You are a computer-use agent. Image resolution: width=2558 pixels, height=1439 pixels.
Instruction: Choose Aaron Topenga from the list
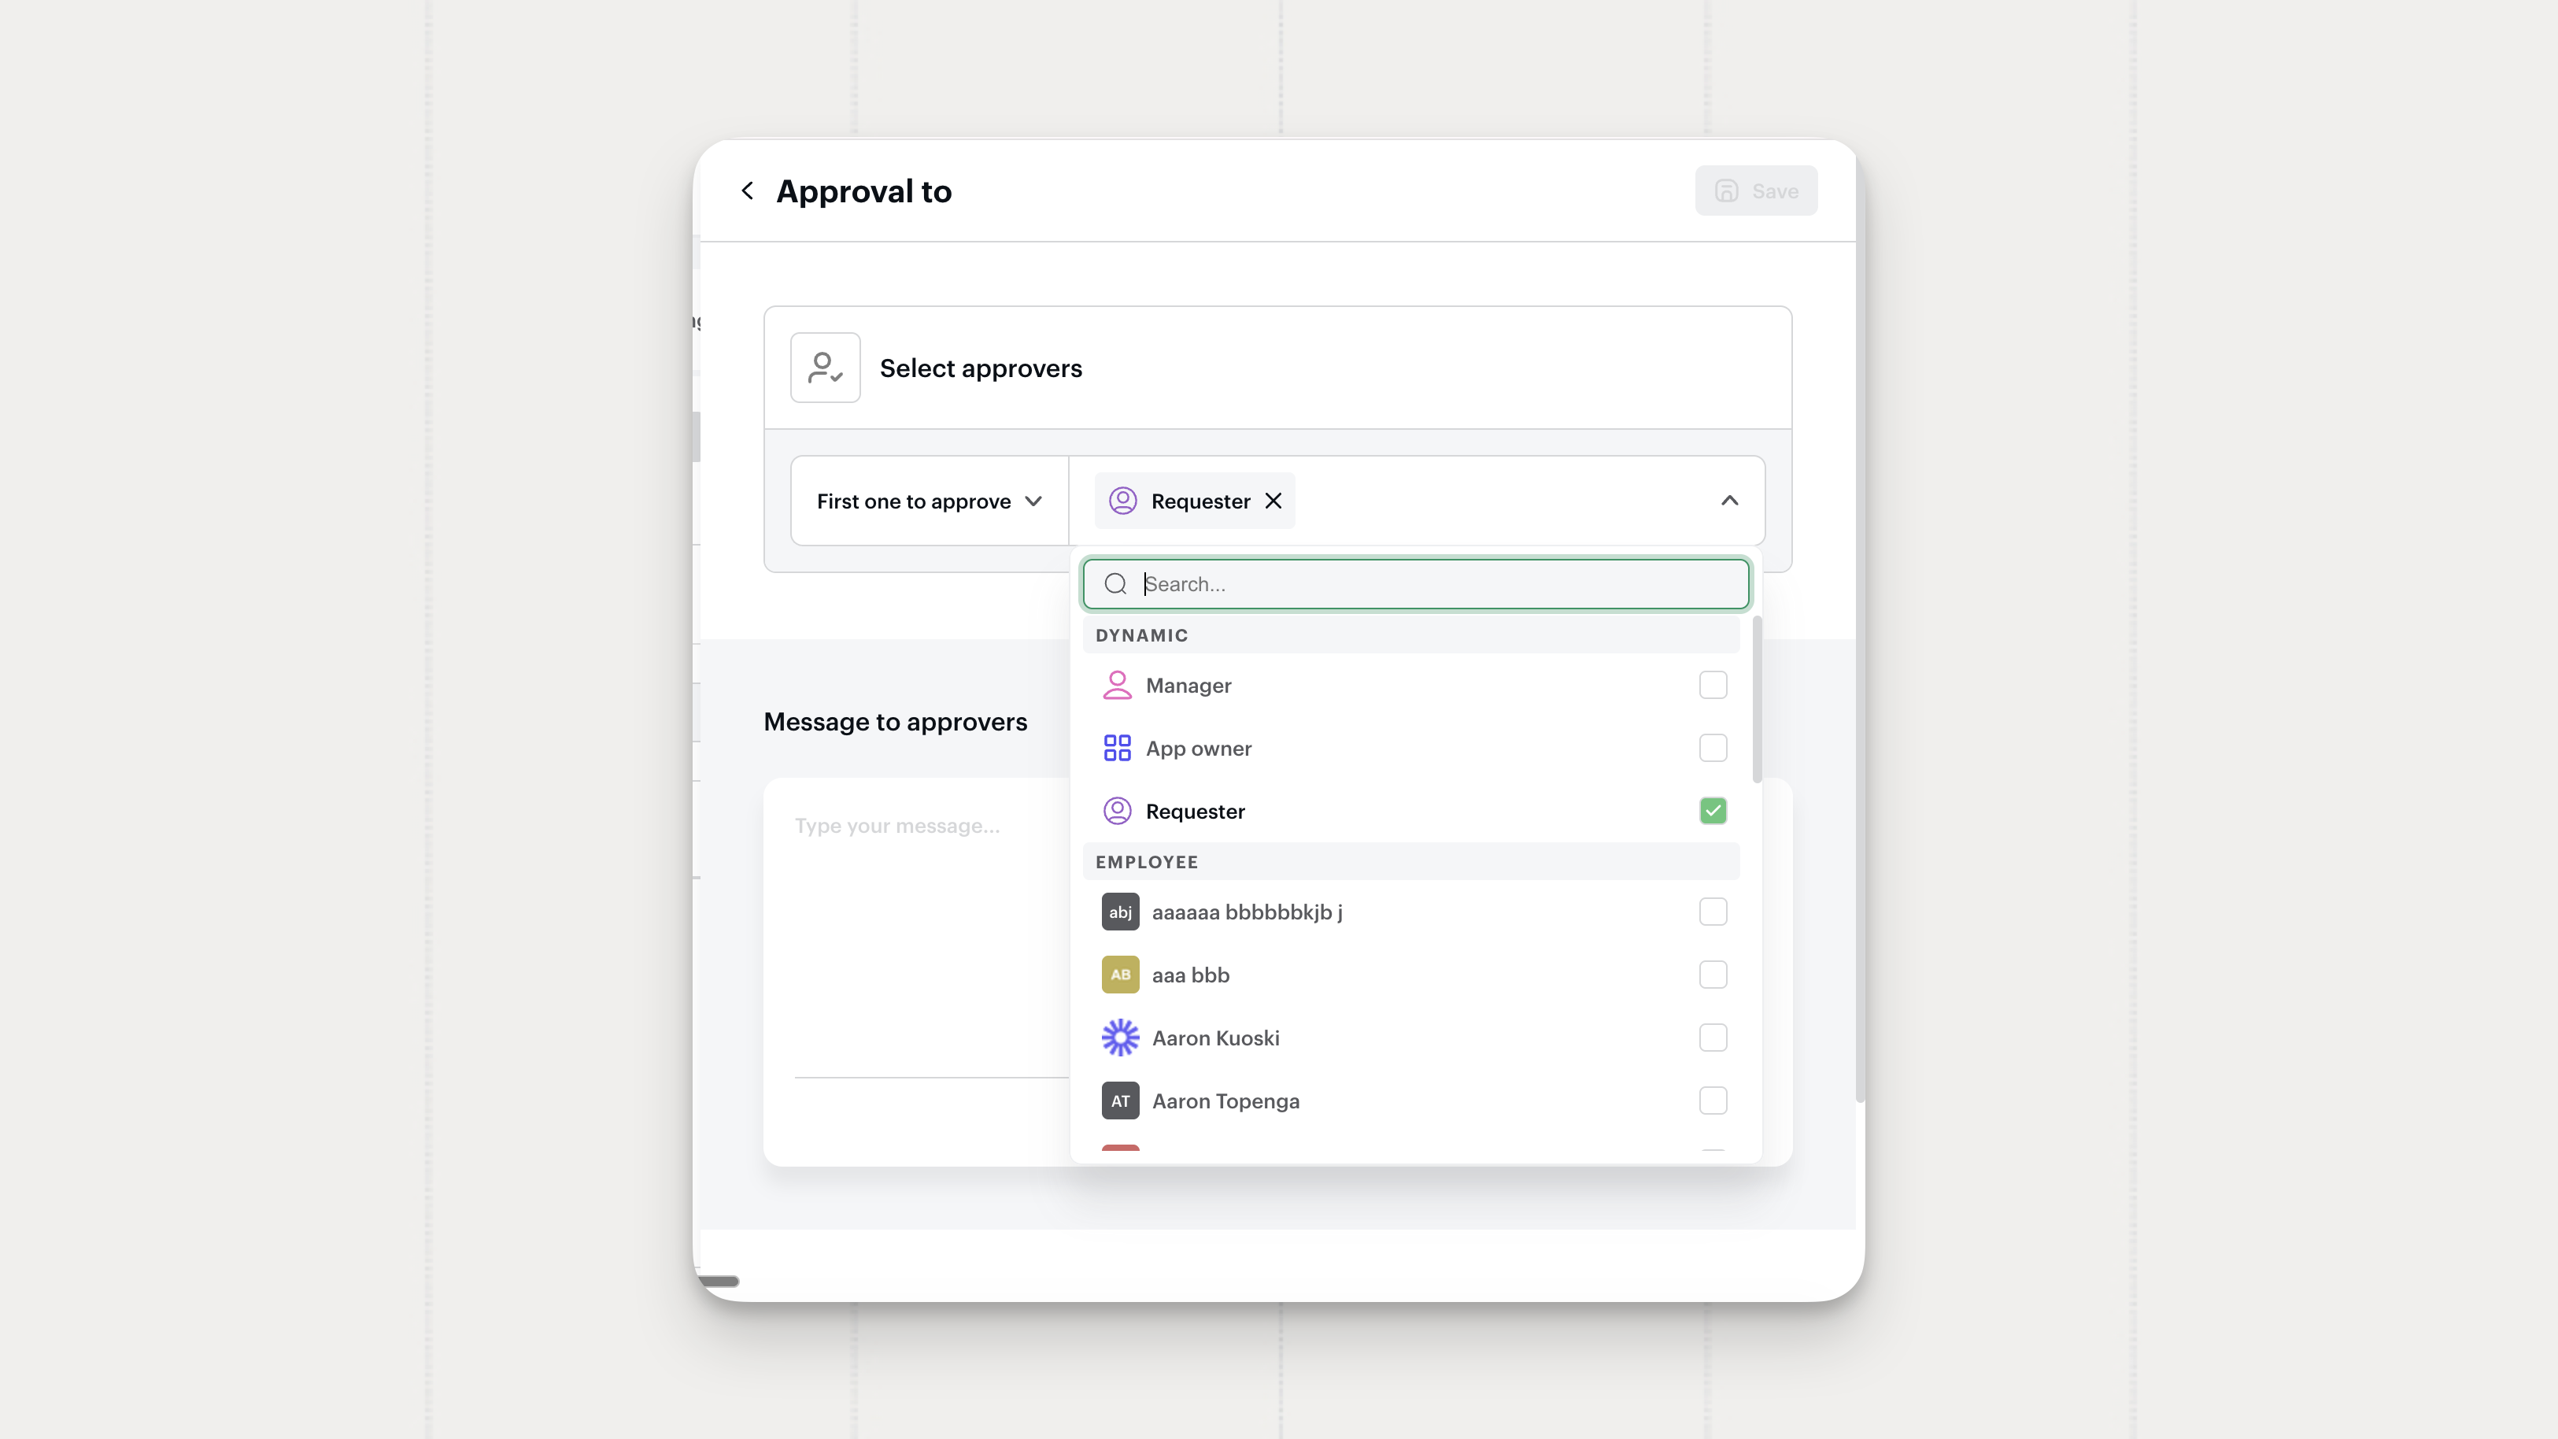1225,1101
